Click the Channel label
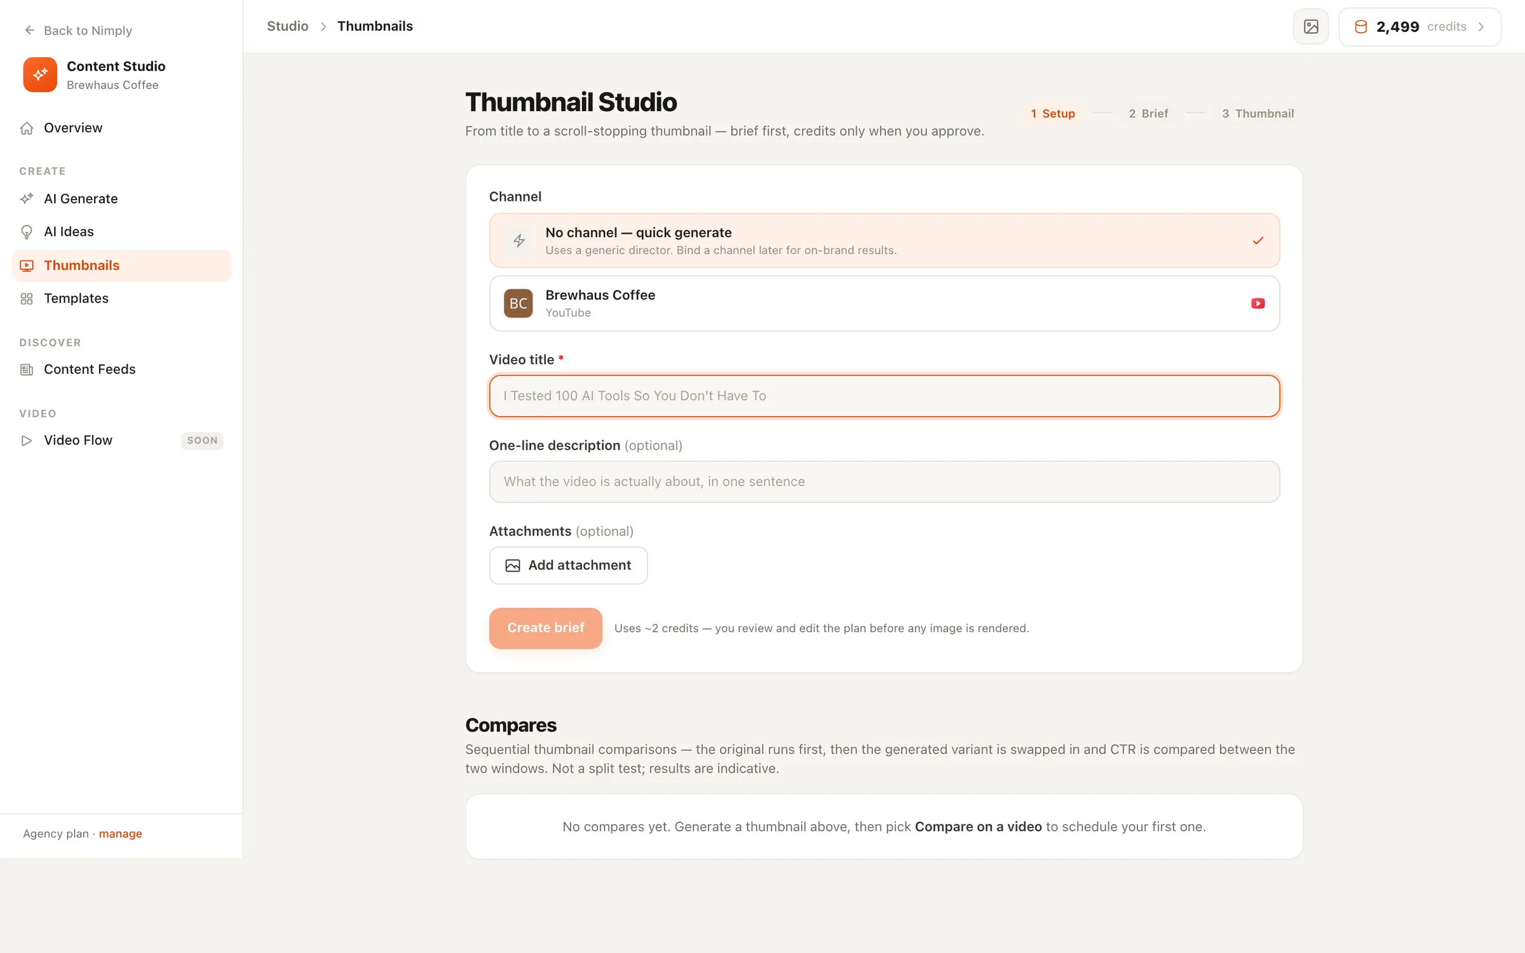The height and width of the screenshot is (953, 1525). (515, 196)
